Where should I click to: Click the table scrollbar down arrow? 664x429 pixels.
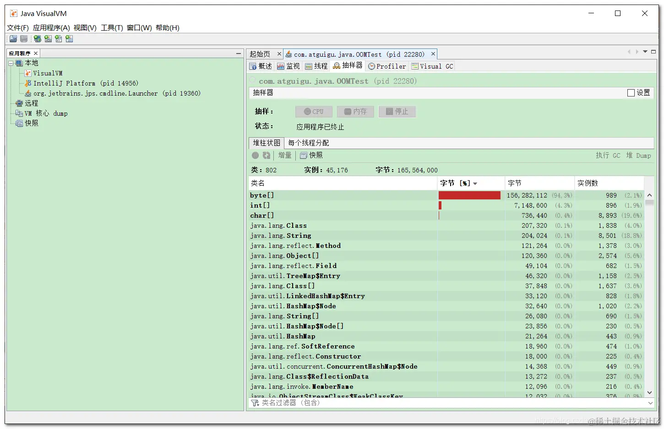(x=649, y=393)
